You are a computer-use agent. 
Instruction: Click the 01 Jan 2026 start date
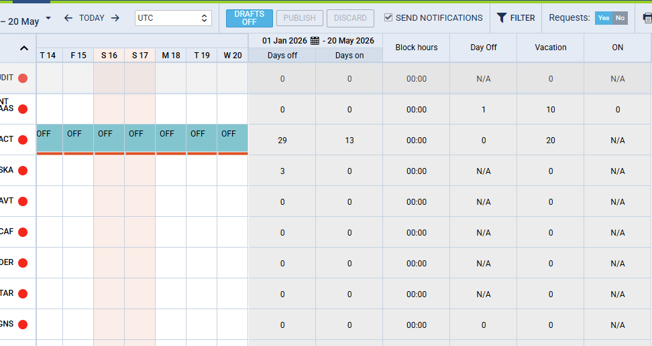click(284, 41)
